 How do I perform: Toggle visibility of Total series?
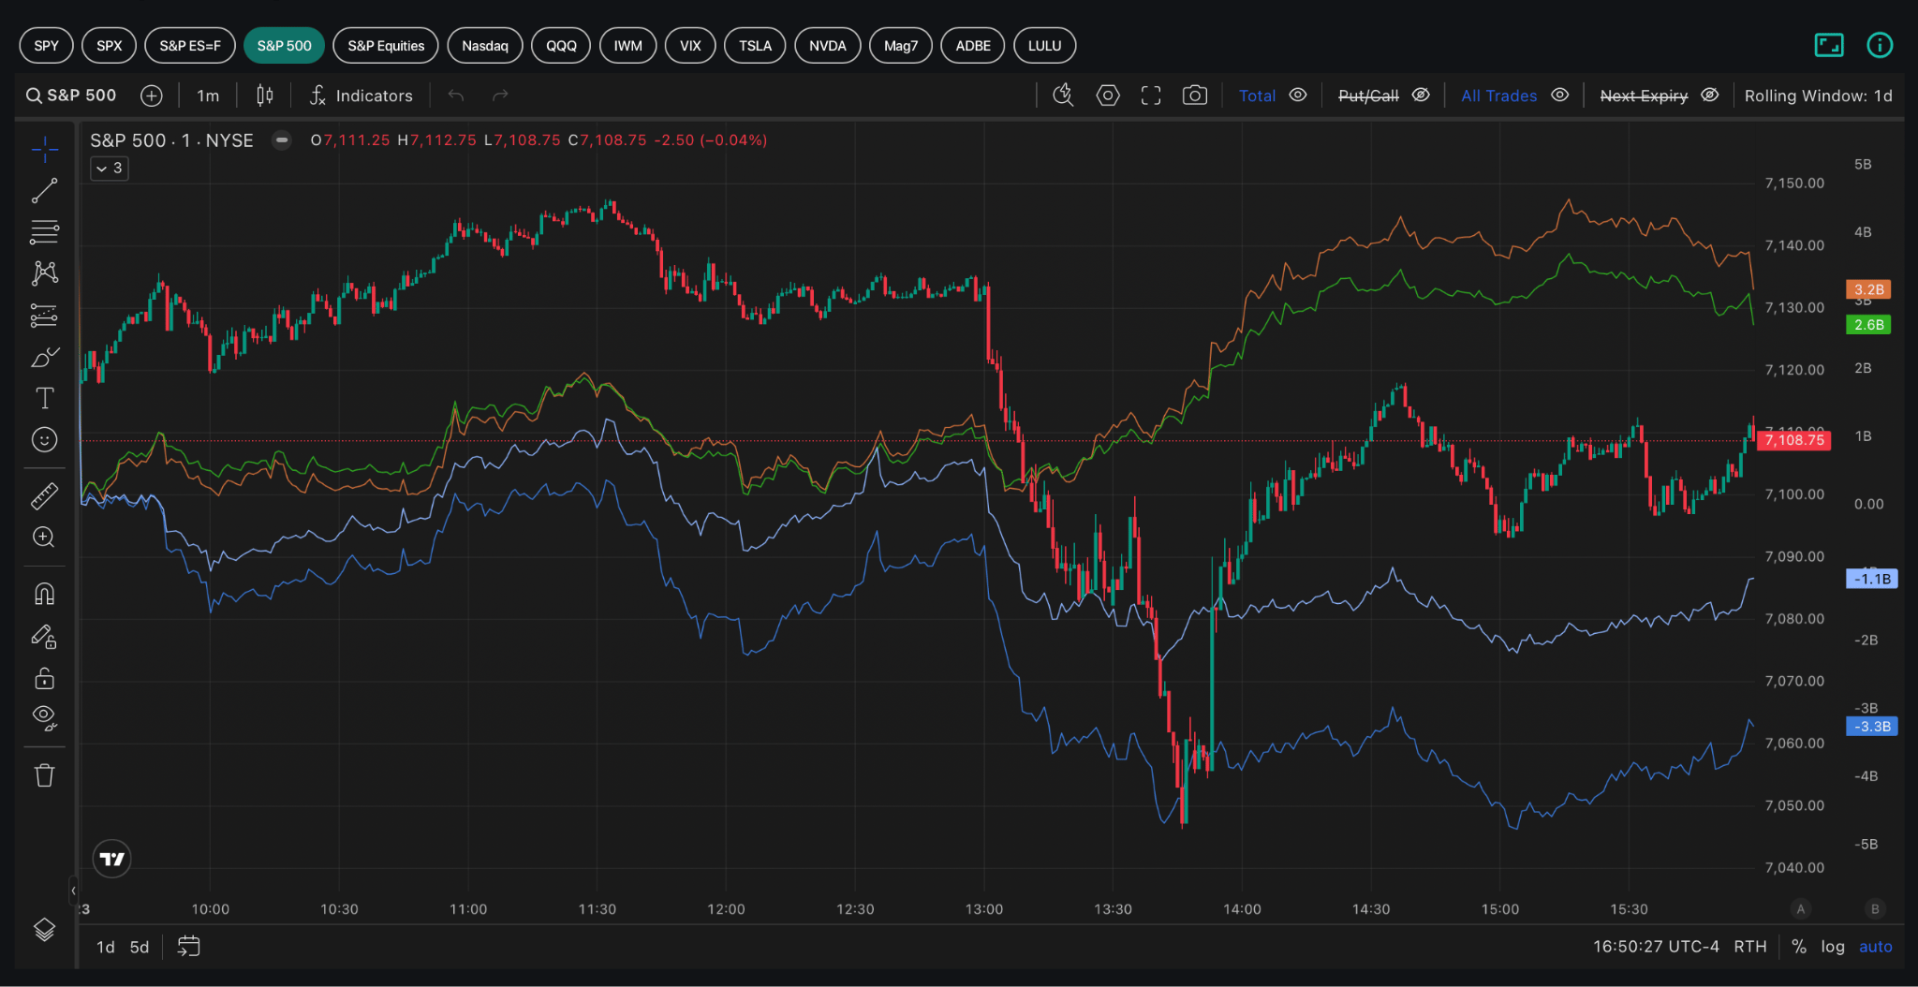pos(1298,96)
